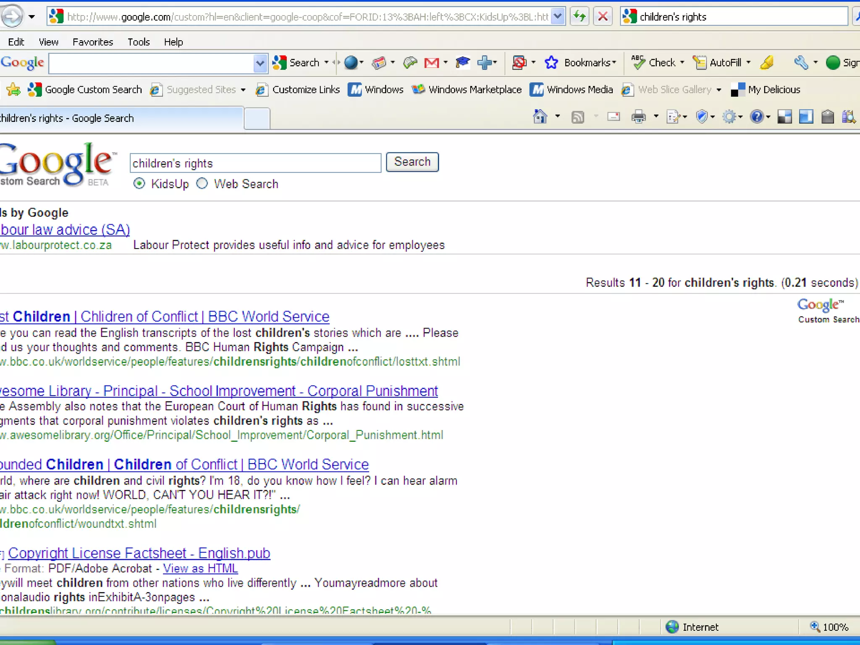Click the Home icon in command bar
The image size is (860, 645).
point(540,117)
